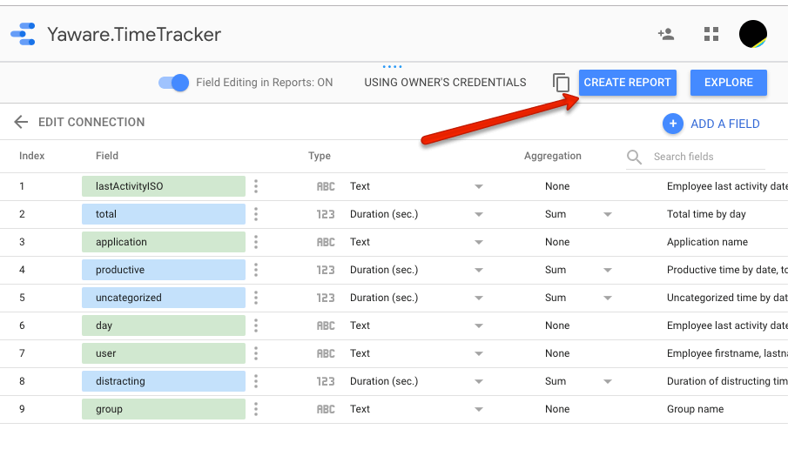The image size is (788, 463).
Task: Toggle Field Editing in Reports switch
Action: coord(174,83)
